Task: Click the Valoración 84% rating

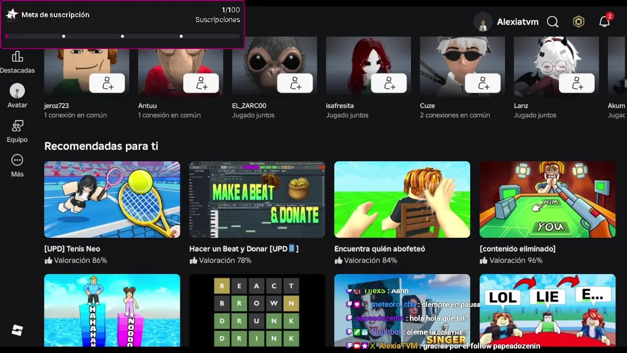Action: (x=365, y=260)
